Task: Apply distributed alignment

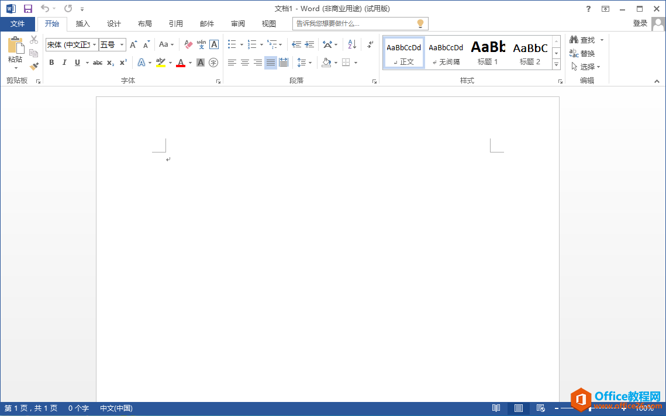Action: click(284, 63)
